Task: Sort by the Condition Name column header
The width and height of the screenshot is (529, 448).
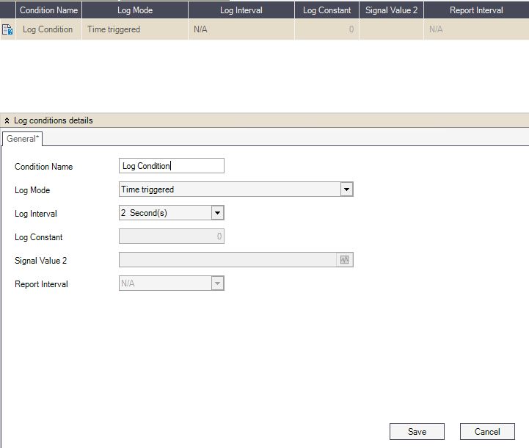Action: [48, 10]
